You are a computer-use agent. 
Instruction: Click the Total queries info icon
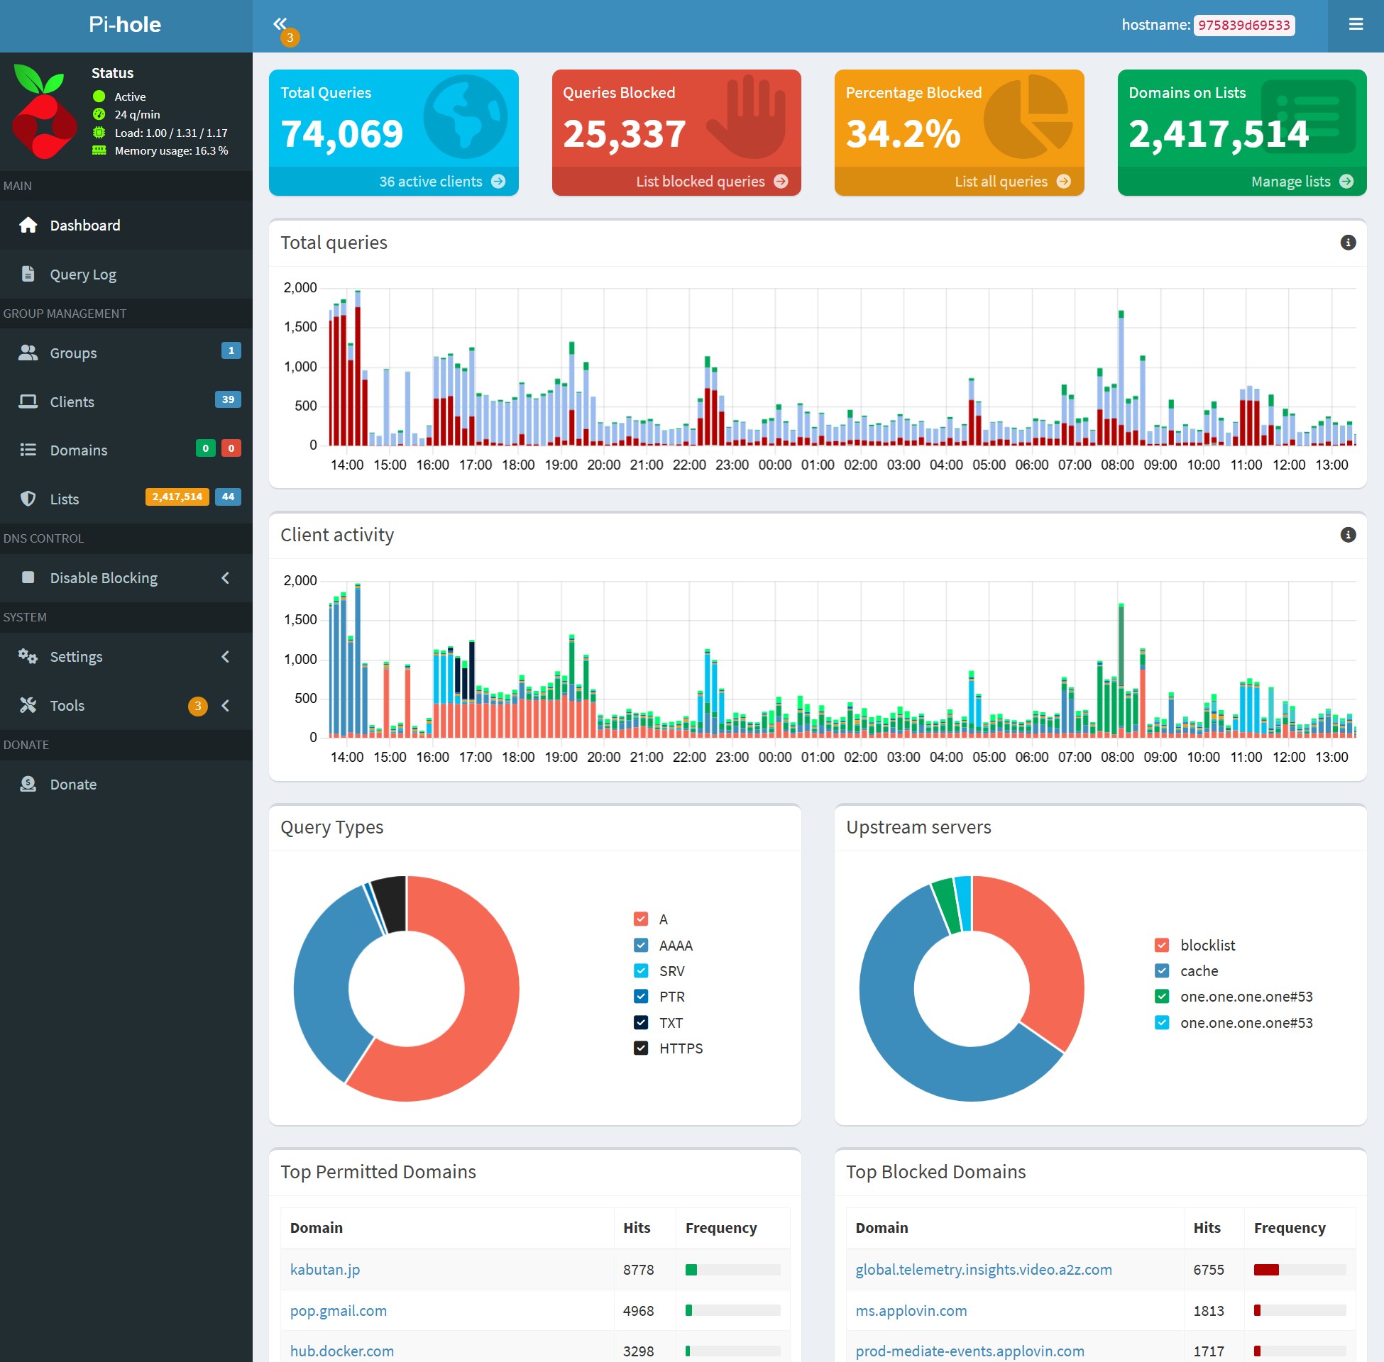click(1348, 243)
